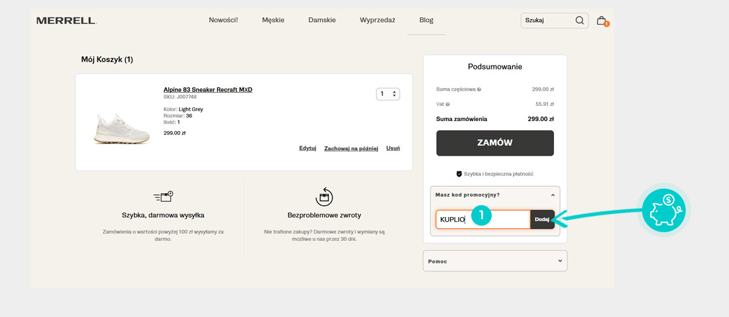Remove item with the Usuń link

[x=393, y=148]
